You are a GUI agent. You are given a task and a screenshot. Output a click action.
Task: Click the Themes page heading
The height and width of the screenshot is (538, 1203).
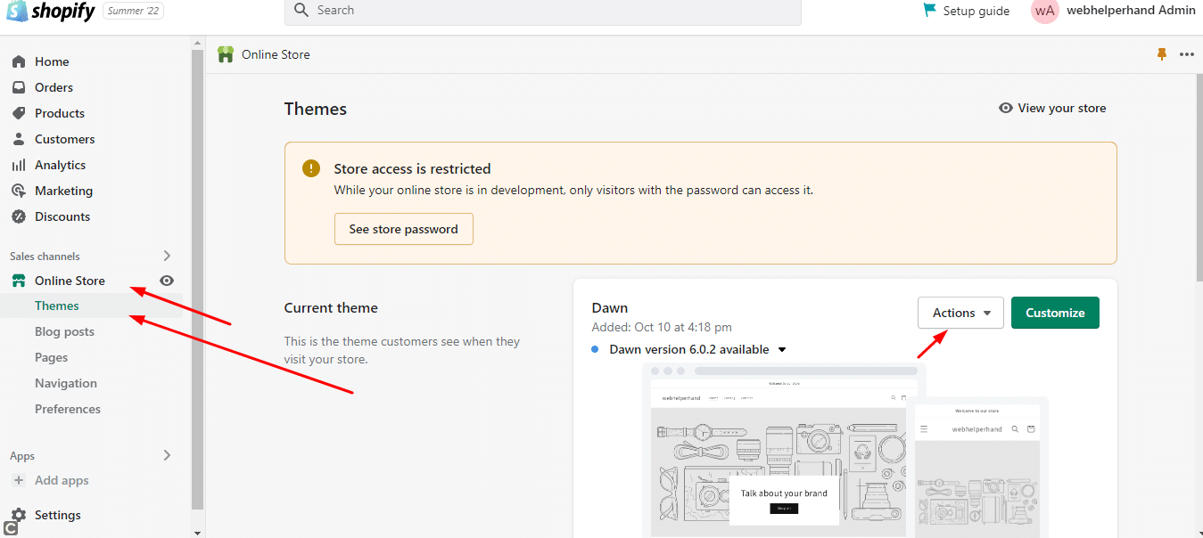coord(316,109)
